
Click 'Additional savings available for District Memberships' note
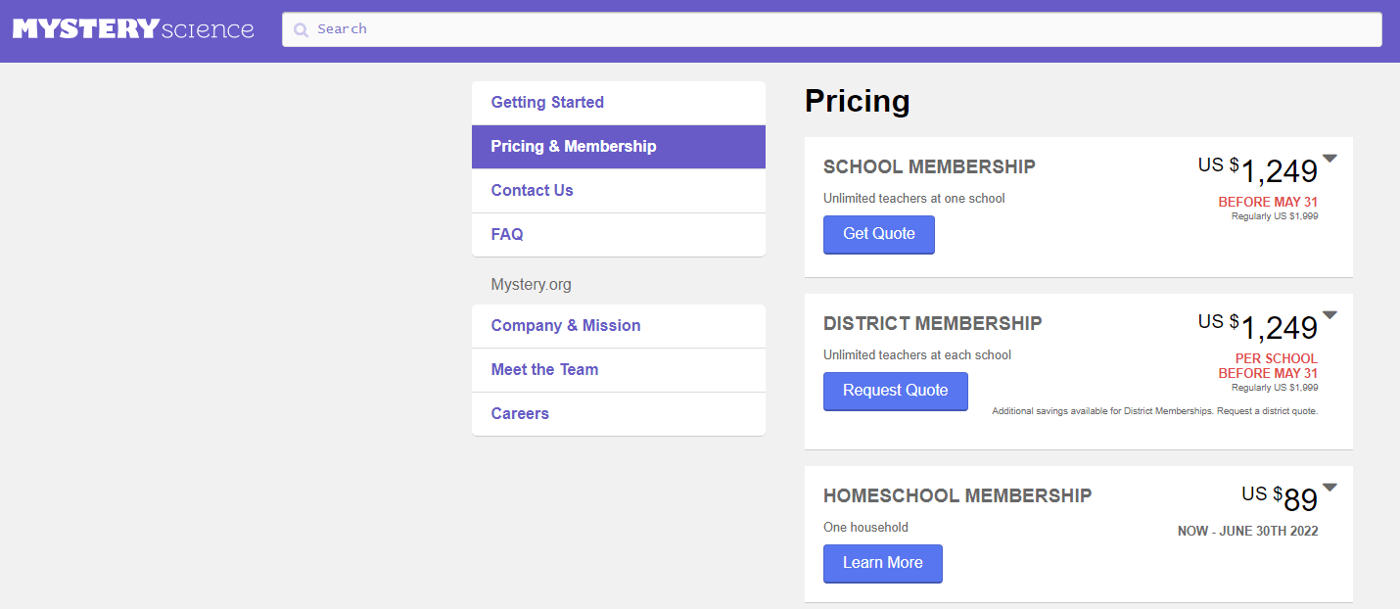pos(1155,411)
